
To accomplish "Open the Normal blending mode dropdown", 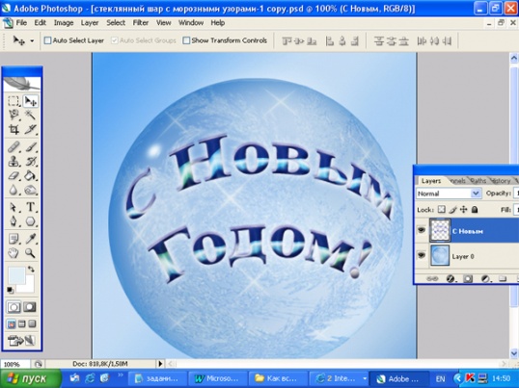I will (449, 194).
